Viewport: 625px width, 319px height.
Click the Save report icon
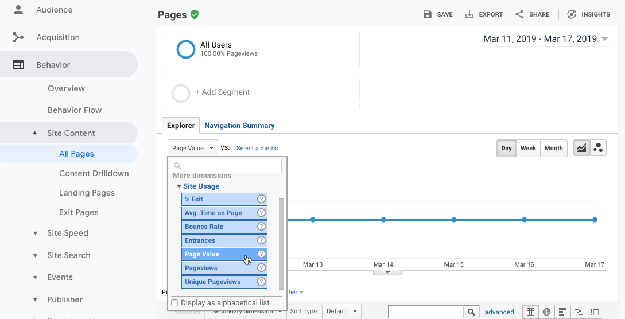click(x=438, y=14)
